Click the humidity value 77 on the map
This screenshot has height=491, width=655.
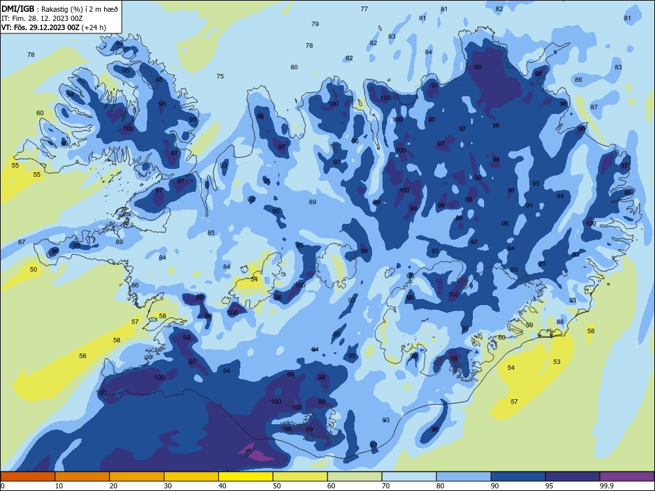click(x=364, y=9)
